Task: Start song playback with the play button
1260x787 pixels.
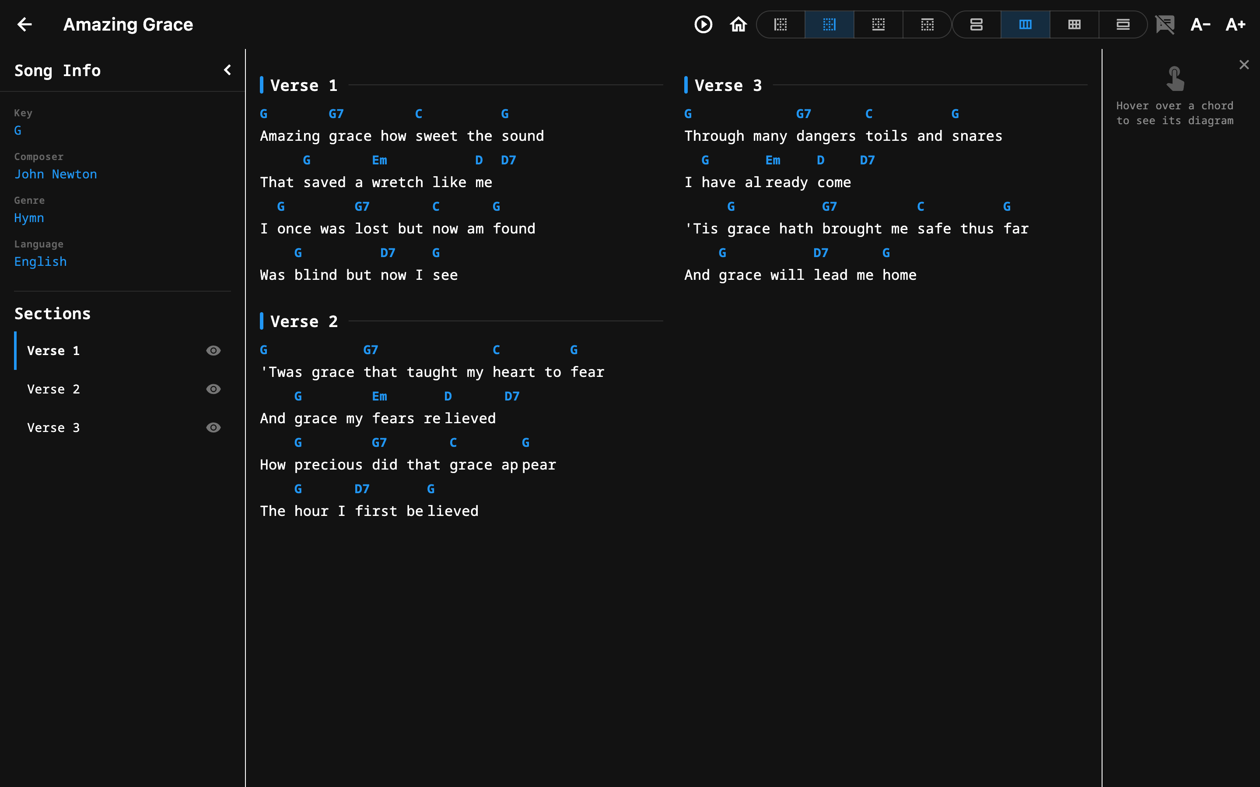Action: 703,24
